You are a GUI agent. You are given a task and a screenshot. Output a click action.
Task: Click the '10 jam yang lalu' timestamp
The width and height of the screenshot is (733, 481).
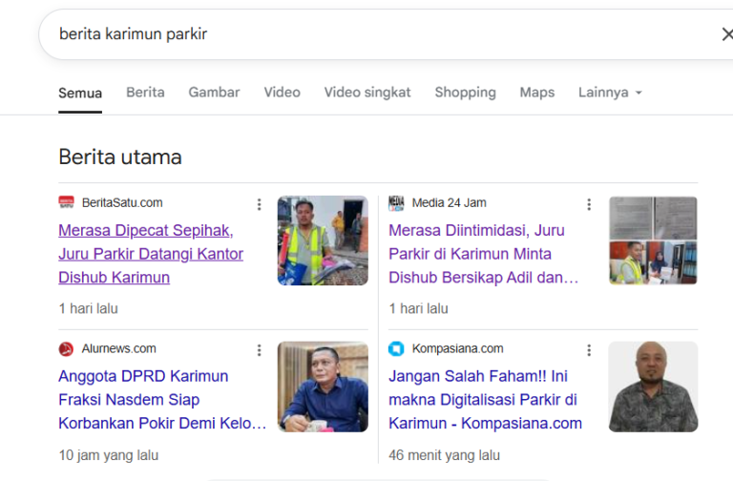(109, 455)
